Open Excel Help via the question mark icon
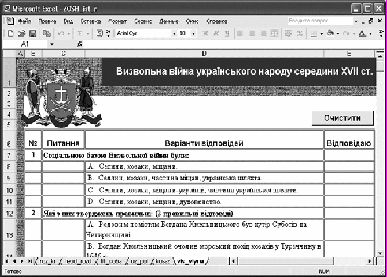Viewport: 387px width, 277px height. tap(99, 33)
